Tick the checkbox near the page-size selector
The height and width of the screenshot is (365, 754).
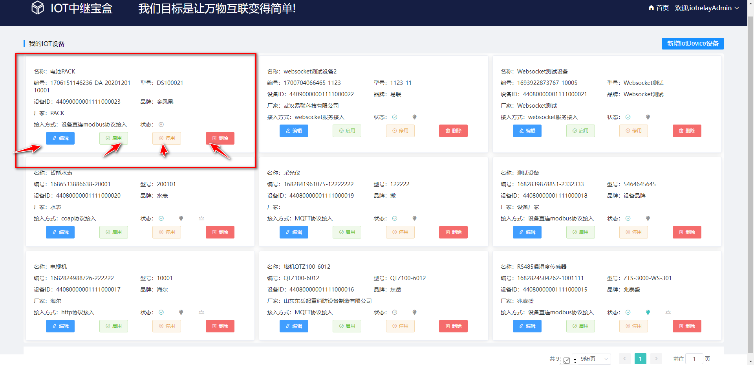coord(567,360)
